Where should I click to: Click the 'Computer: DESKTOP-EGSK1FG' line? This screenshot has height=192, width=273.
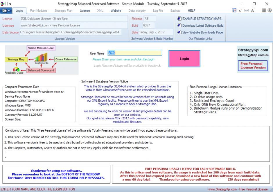25,101
